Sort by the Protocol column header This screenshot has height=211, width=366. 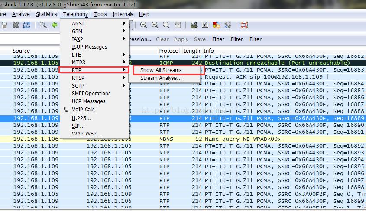(x=169, y=51)
